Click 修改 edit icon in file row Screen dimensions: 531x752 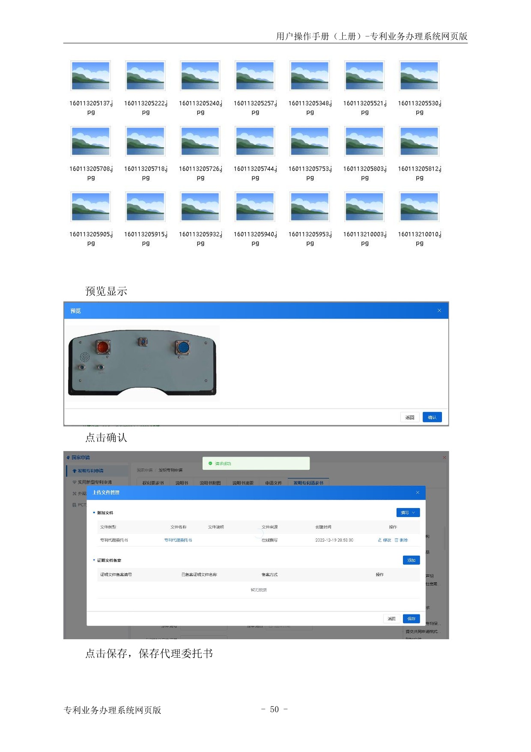coord(379,540)
